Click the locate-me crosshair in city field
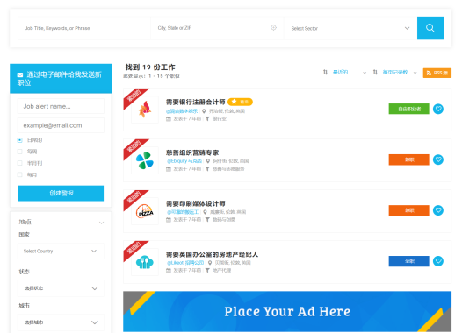The height and width of the screenshot is (333, 462). [x=273, y=28]
